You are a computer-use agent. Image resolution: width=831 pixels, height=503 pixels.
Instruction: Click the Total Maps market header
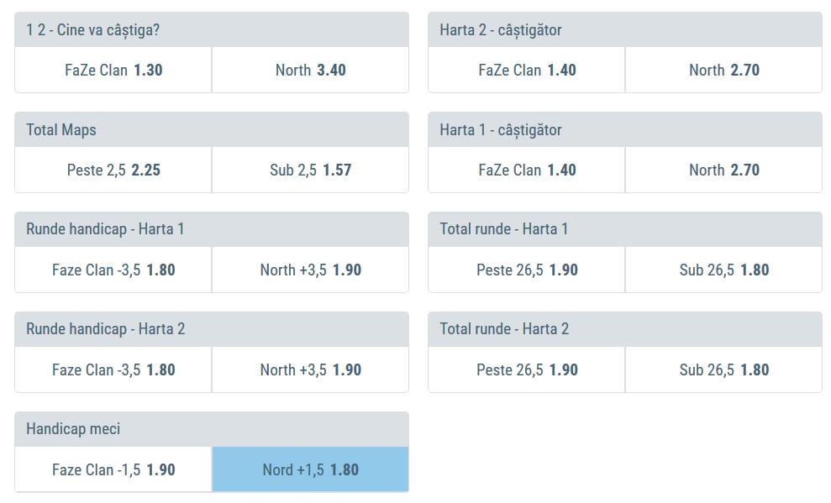click(211, 130)
